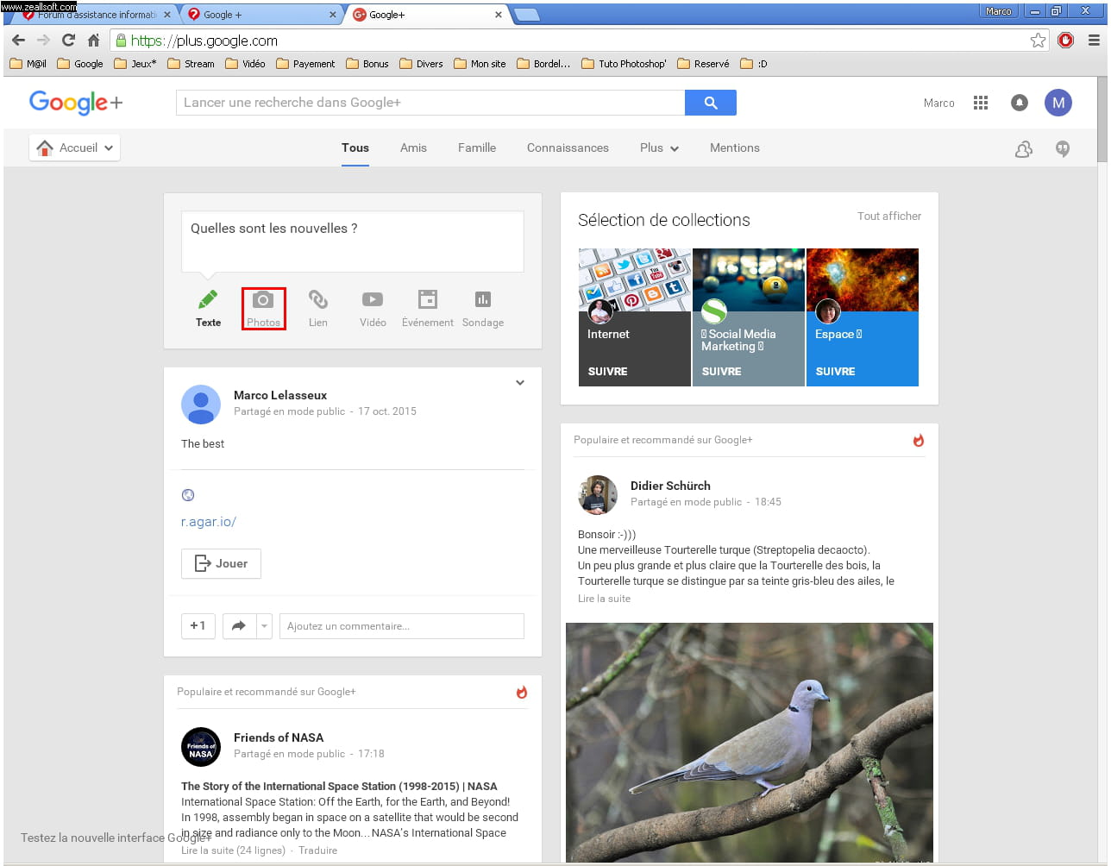Click the flame icon on Didier Schürch post
1111x866 pixels.
919,441
